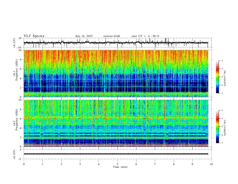
Task: Click the ch.1 voltage waveform trace
Action: click(x=116, y=43)
